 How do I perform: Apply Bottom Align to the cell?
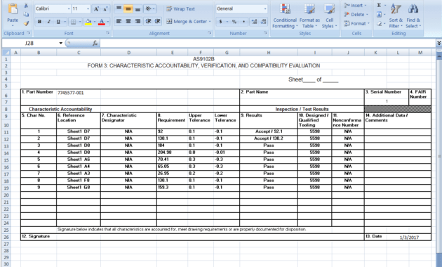point(138,8)
